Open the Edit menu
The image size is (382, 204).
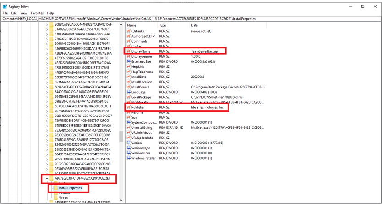click(14, 13)
